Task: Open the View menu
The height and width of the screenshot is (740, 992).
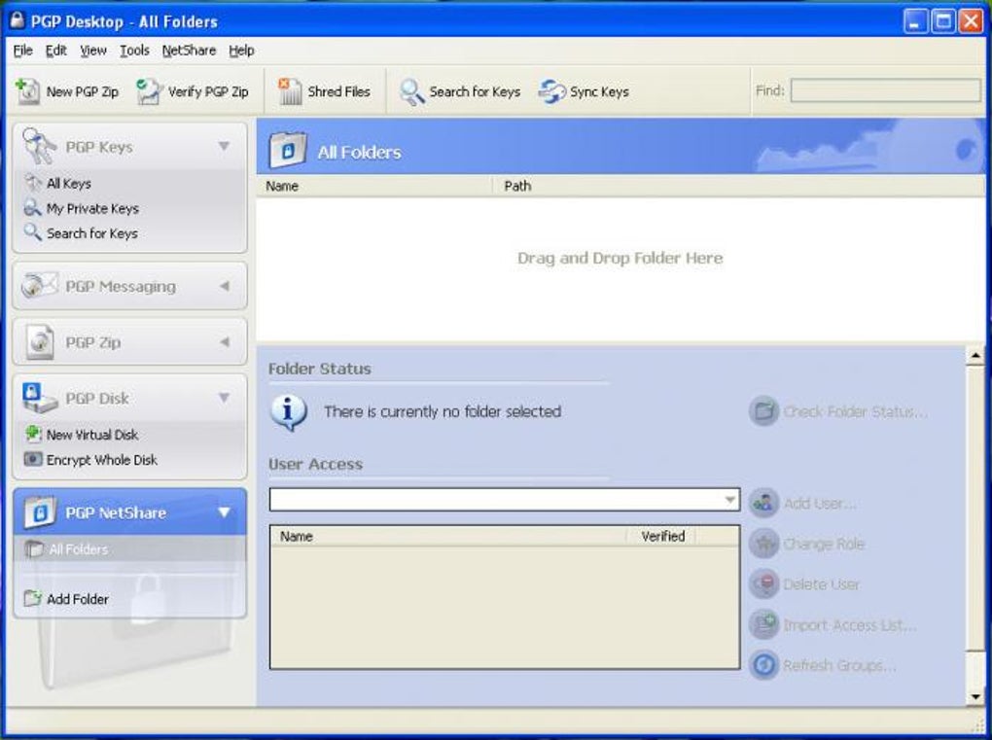Action: tap(93, 51)
